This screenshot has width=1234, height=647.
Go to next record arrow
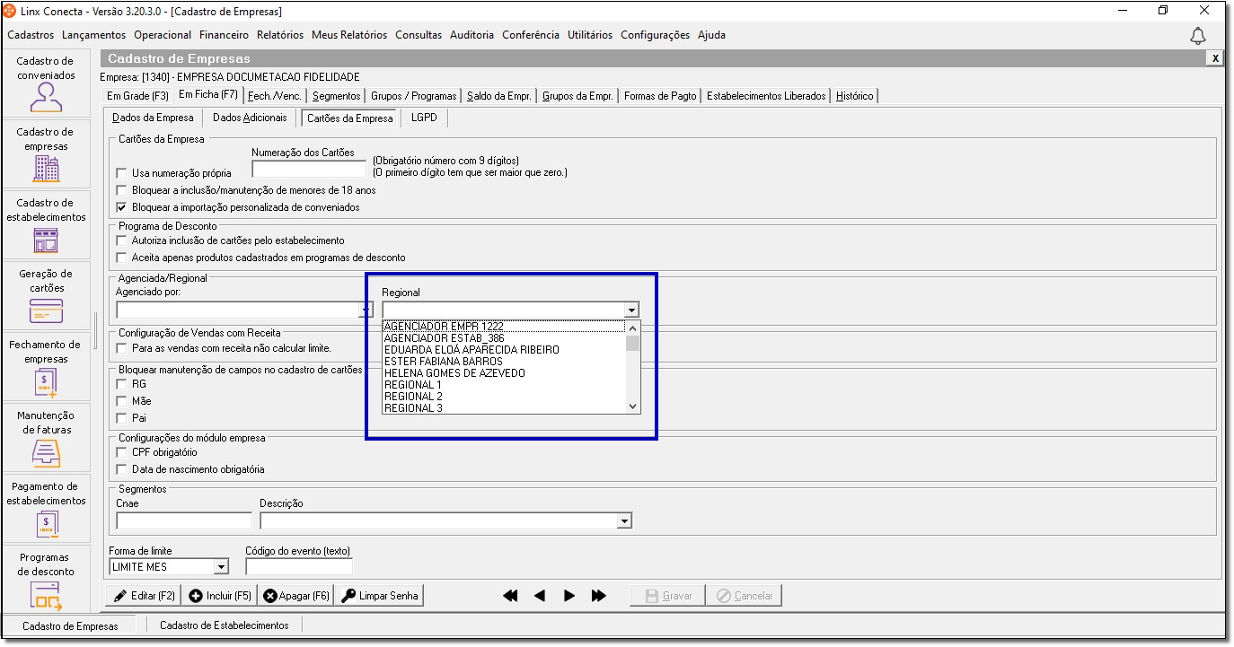(569, 595)
